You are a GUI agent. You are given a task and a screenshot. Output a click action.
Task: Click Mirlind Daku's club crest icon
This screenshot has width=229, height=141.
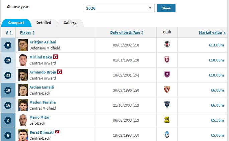[x=167, y=59]
